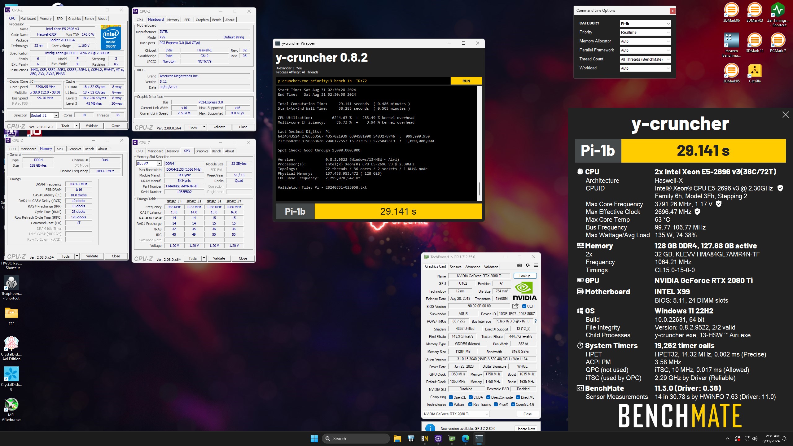Click Update Now in GPU-Z notification
This screenshot has height=446, width=793.
coord(525,429)
